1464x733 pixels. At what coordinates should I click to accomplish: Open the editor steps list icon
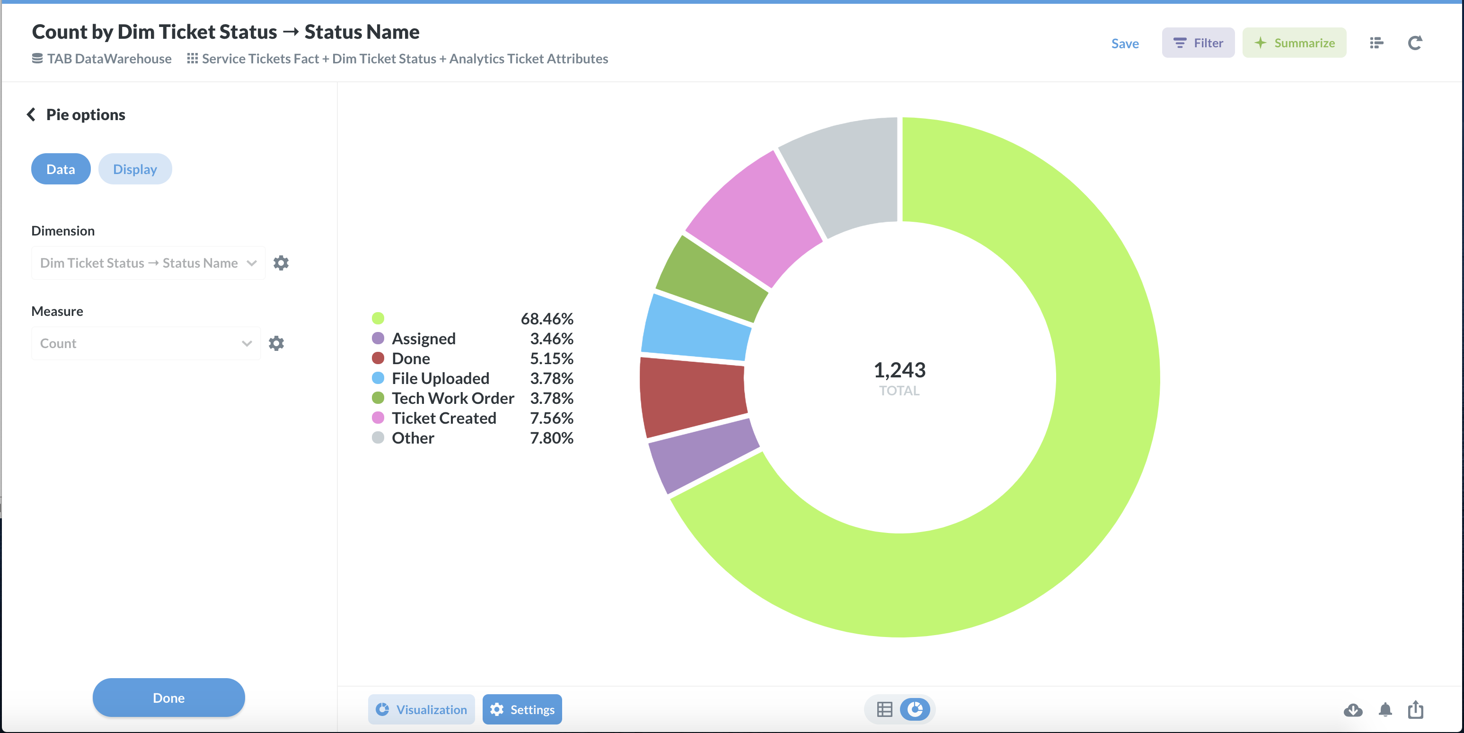click(1376, 43)
